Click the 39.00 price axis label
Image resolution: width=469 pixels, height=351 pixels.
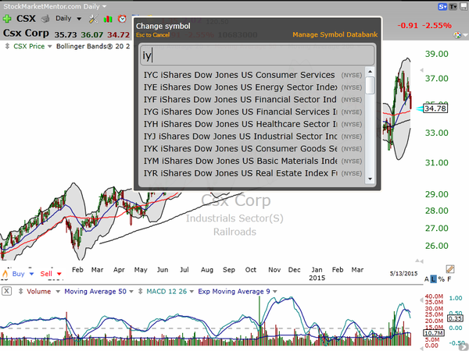(x=437, y=54)
